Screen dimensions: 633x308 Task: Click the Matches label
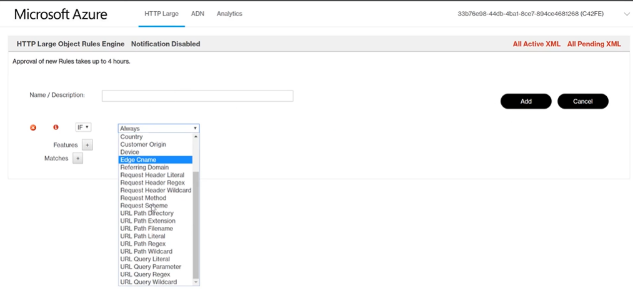[56, 158]
